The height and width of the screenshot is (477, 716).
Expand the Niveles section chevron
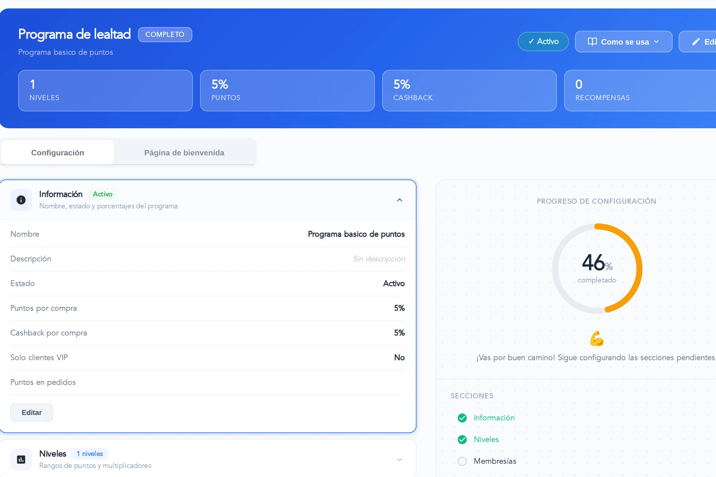(x=399, y=459)
